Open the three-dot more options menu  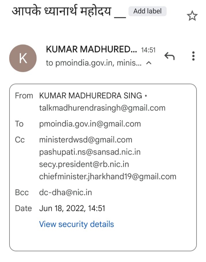click(193, 56)
